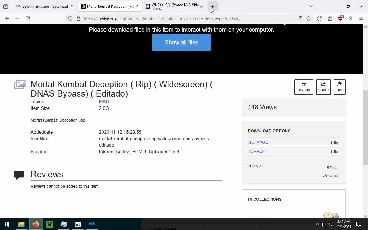Open the MKD topic link
The height and width of the screenshot is (230, 368).
104,101
